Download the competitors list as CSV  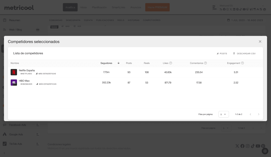click(x=244, y=53)
